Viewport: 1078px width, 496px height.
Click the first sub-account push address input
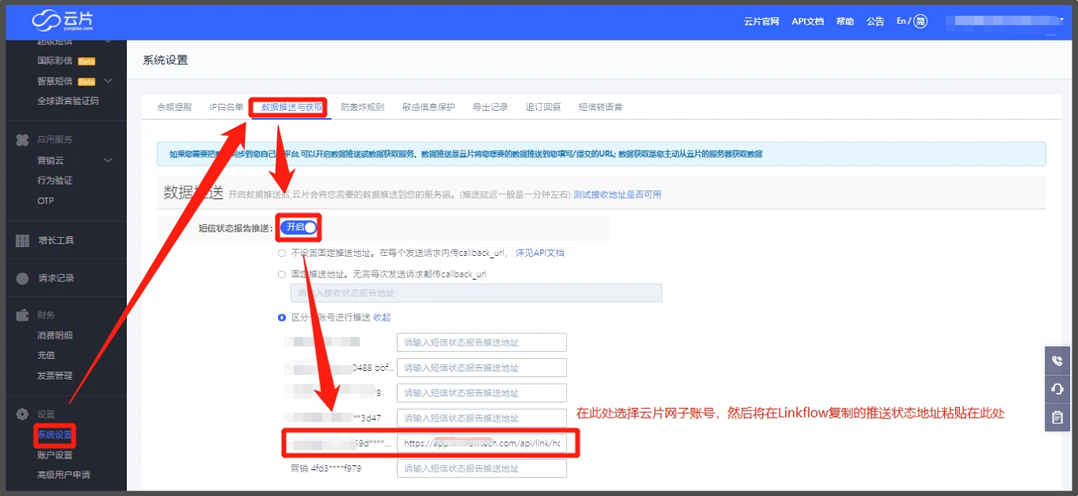tap(482, 342)
